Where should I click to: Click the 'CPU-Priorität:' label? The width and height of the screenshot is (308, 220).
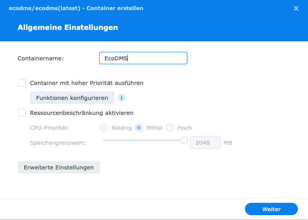(x=50, y=128)
